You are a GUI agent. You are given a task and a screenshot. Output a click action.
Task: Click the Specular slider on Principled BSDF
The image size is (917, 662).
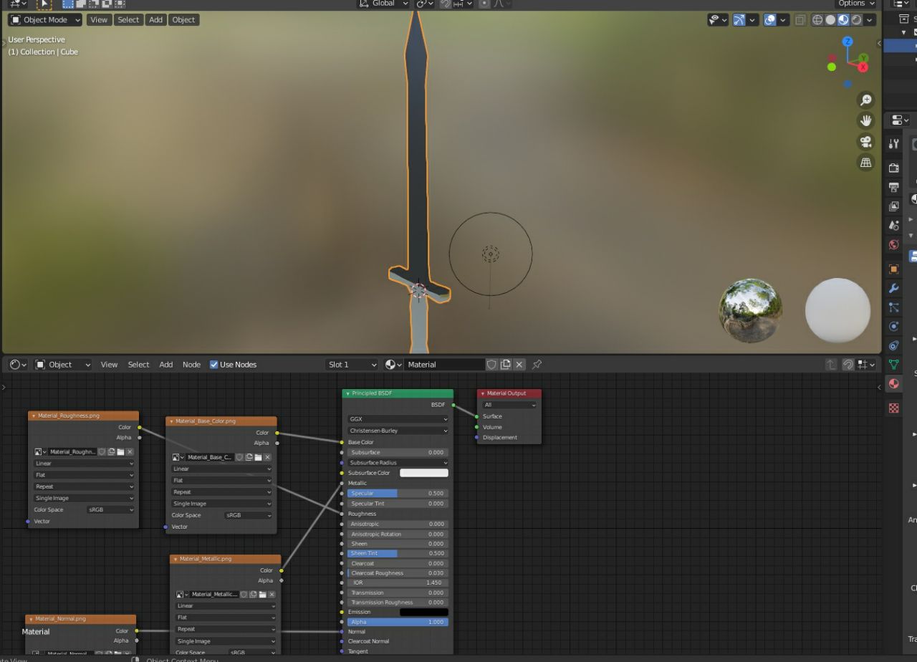click(398, 494)
